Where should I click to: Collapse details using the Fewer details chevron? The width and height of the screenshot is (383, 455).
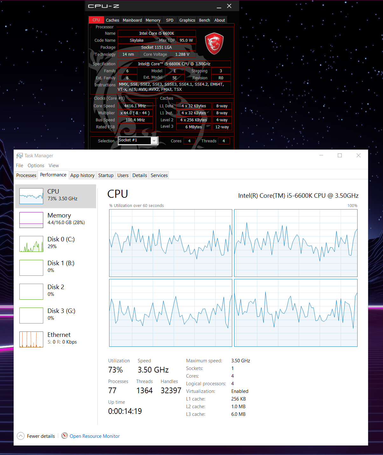point(21,436)
